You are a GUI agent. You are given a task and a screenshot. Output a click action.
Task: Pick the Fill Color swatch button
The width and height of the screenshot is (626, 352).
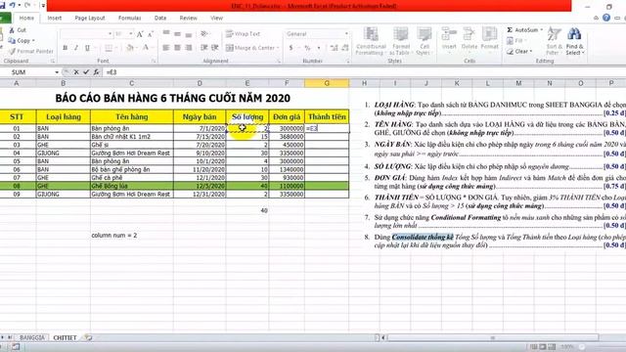point(129,48)
